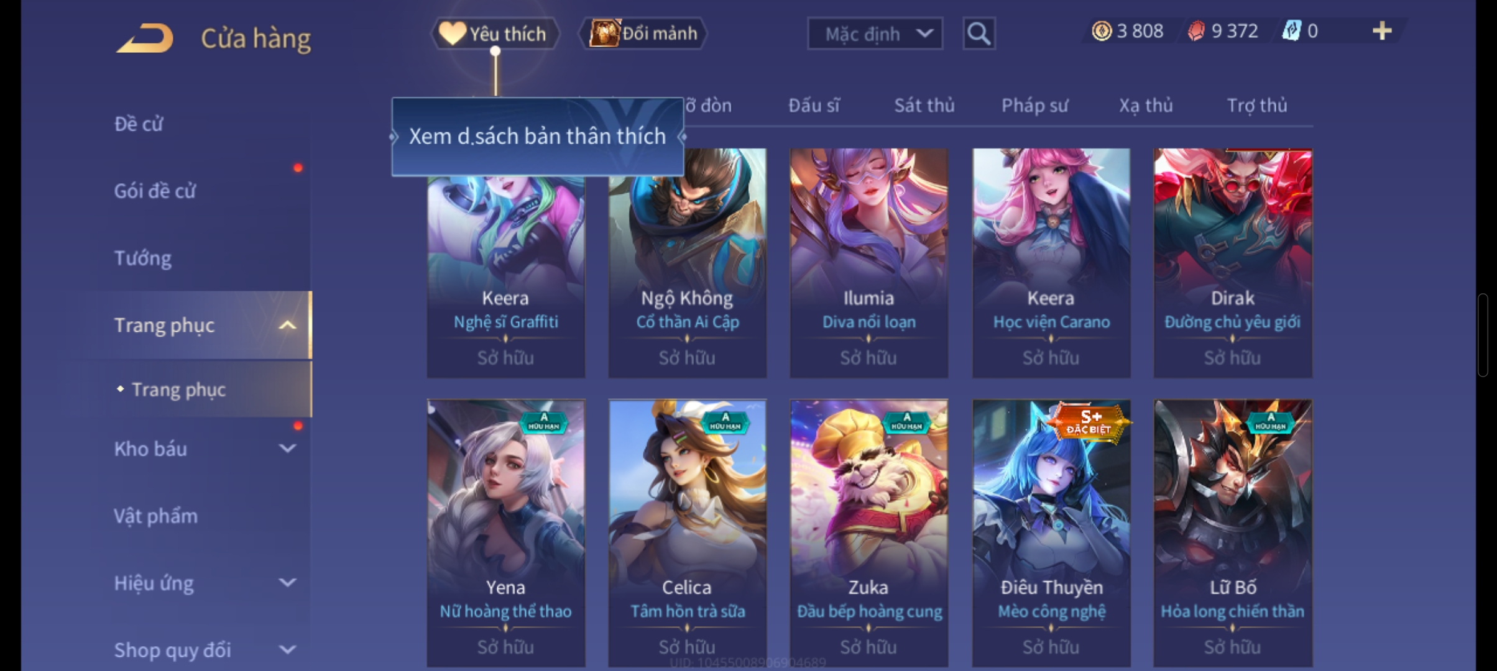Toggle the Yêu thích favorites filter
1497x671 pixels.
[x=495, y=33]
